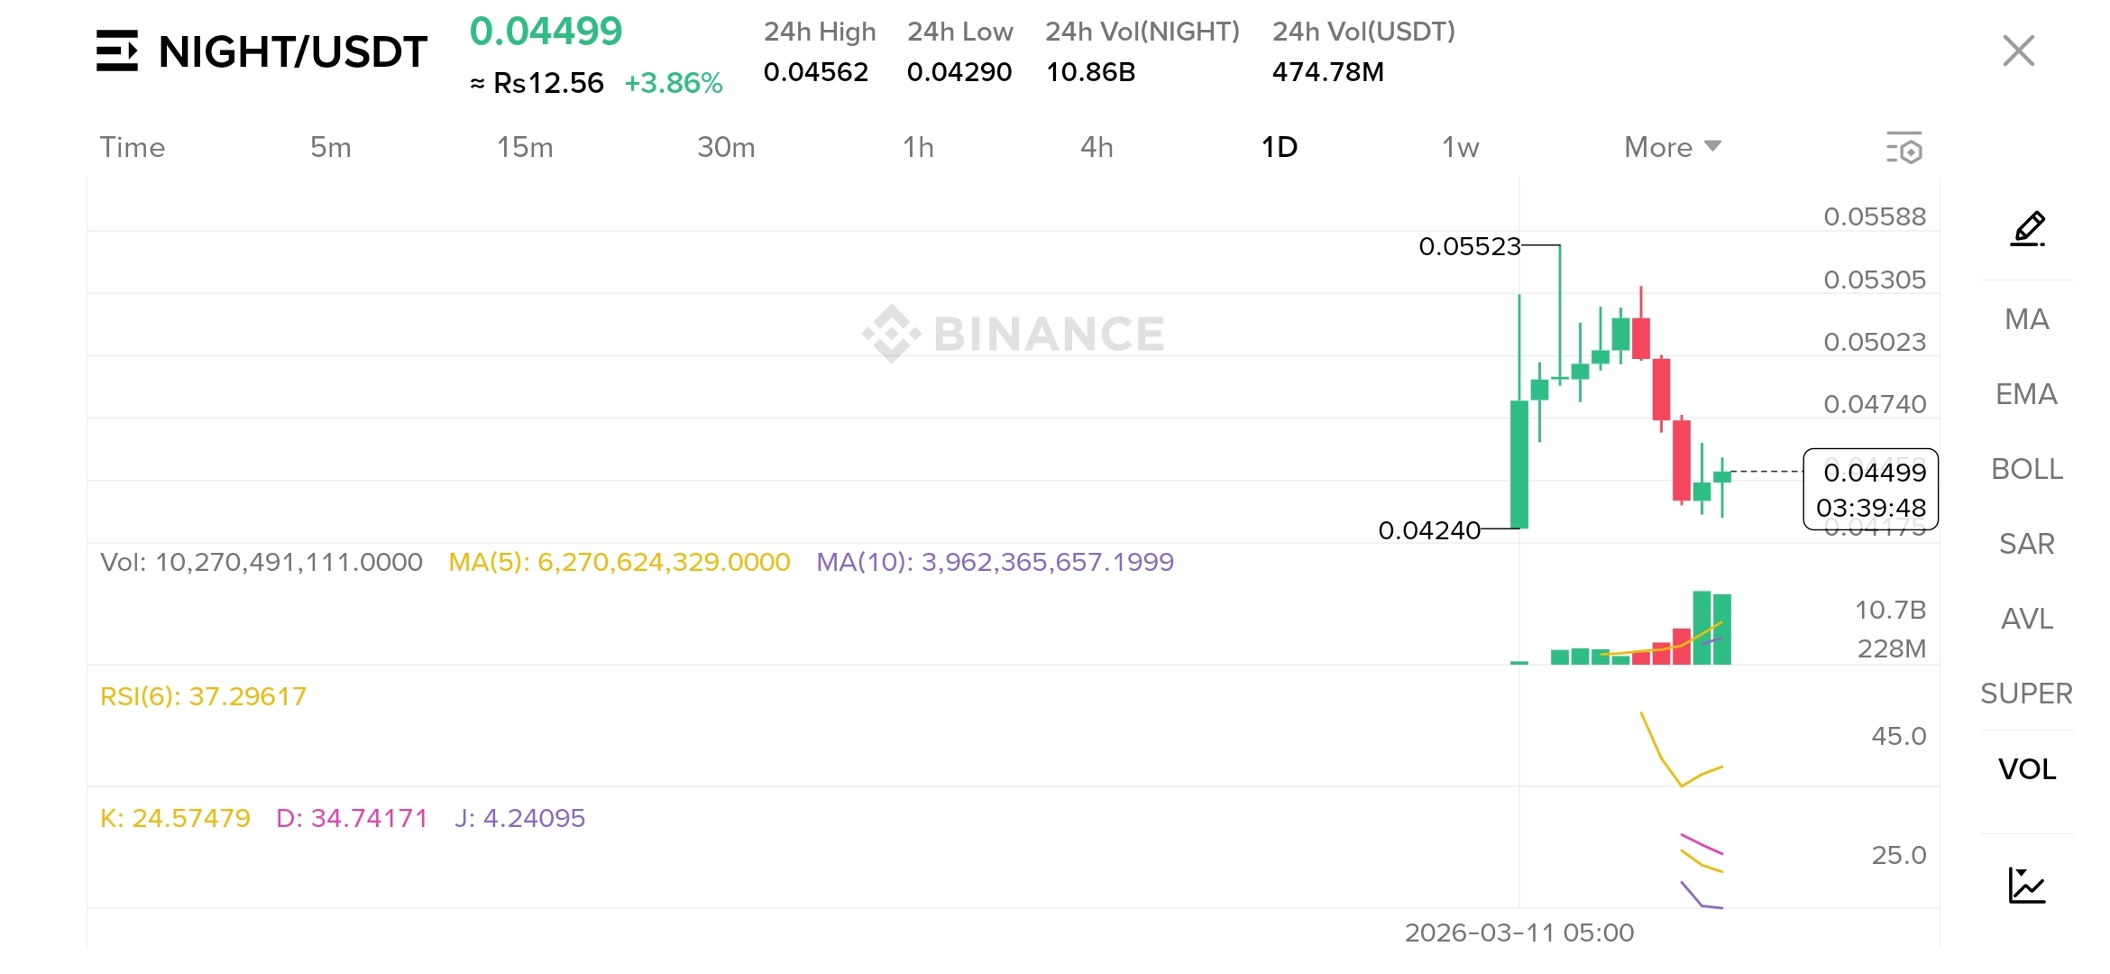
Task: Switch to the 15m timeframe
Action: [525, 147]
